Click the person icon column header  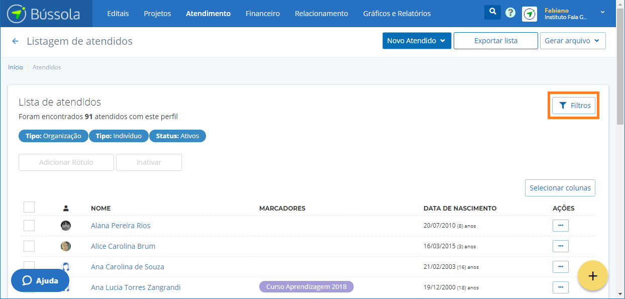[x=66, y=208]
